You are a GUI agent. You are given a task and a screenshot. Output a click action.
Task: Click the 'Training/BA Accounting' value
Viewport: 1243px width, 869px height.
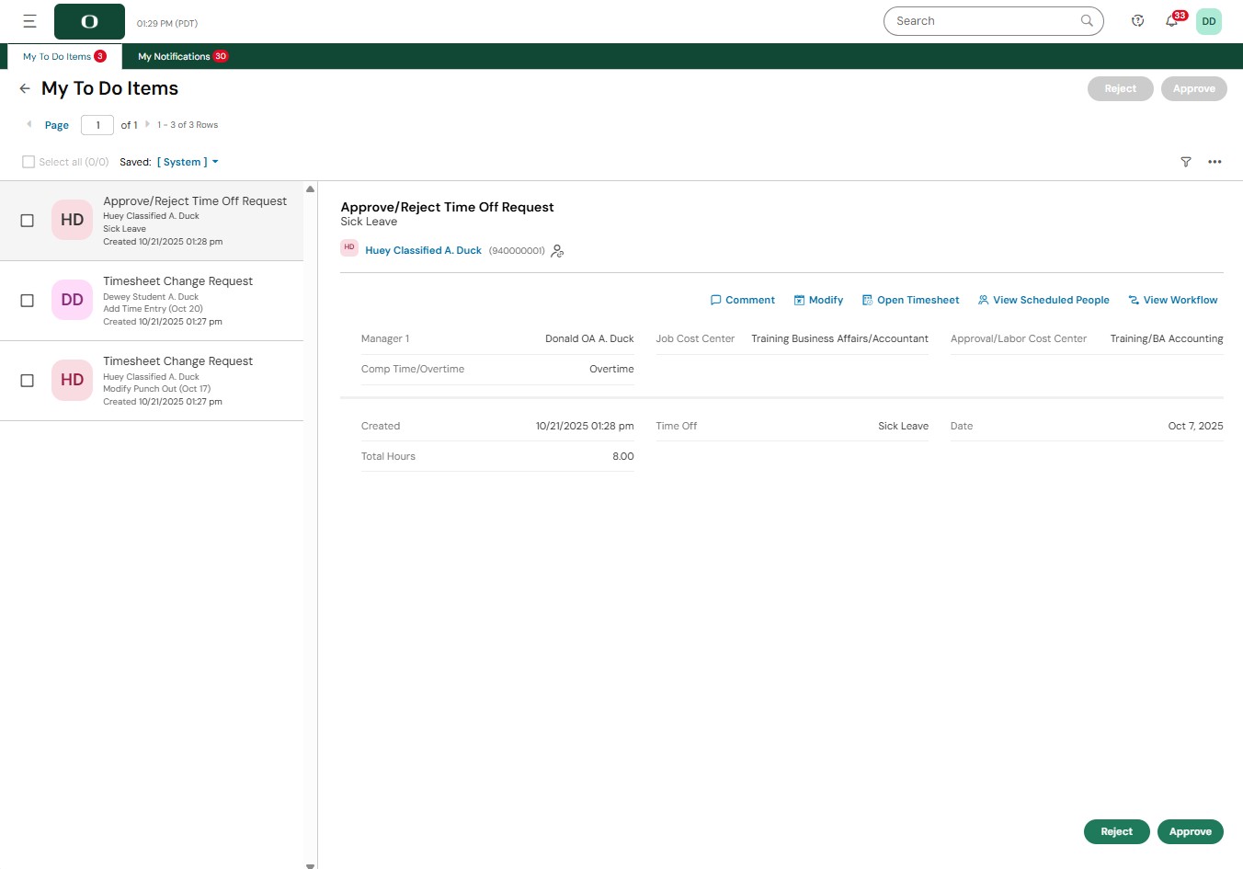tap(1167, 338)
